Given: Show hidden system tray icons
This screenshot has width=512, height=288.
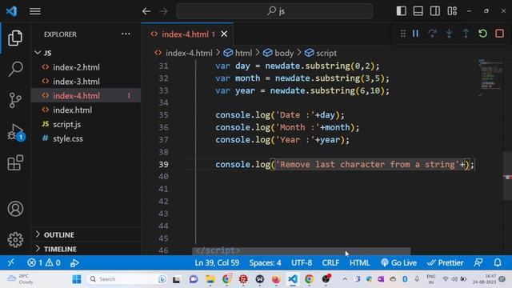Looking at the screenshot, I should tap(345, 279).
